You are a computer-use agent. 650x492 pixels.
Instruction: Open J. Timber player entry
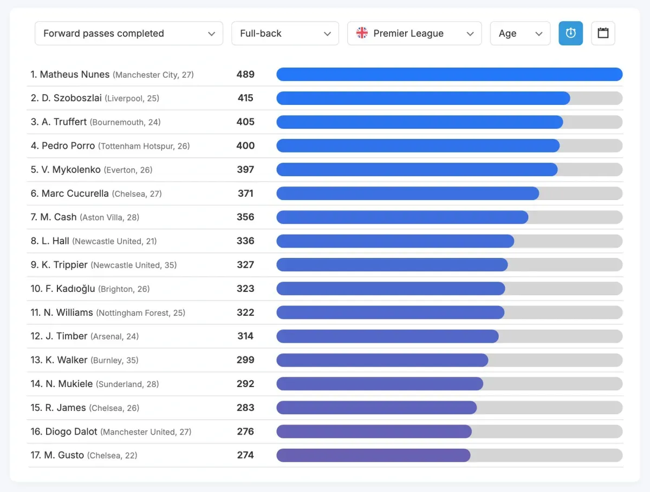click(x=66, y=336)
